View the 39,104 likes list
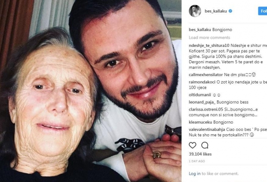This screenshot has height=182, width=267. coord(200,154)
